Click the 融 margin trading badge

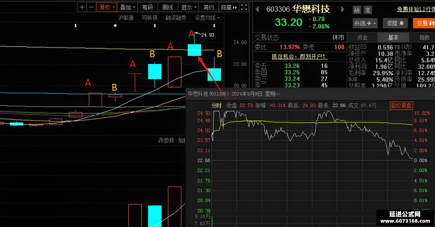tap(357, 10)
